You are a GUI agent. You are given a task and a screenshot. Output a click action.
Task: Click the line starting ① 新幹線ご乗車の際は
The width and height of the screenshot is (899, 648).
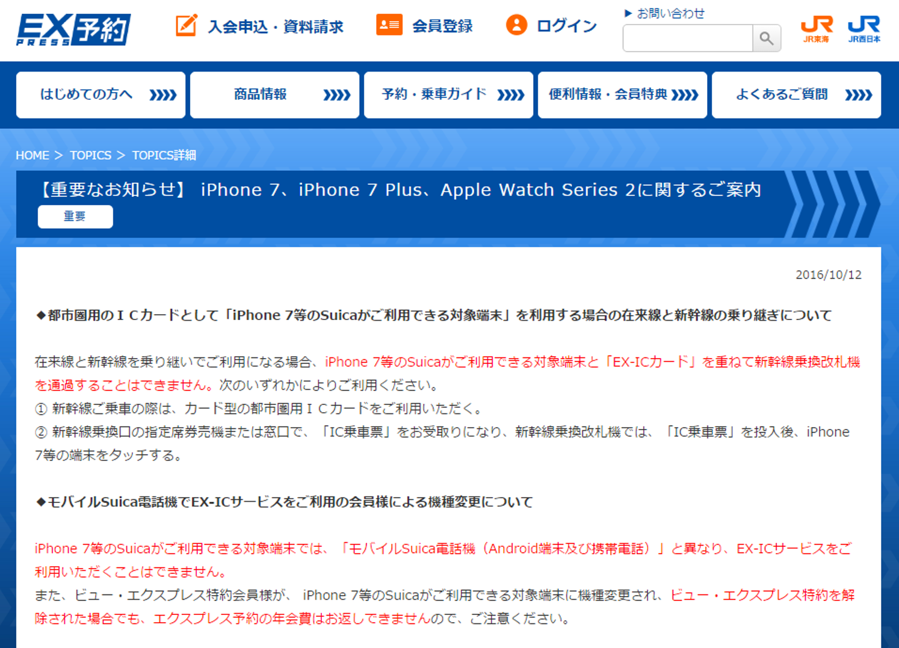(x=260, y=409)
